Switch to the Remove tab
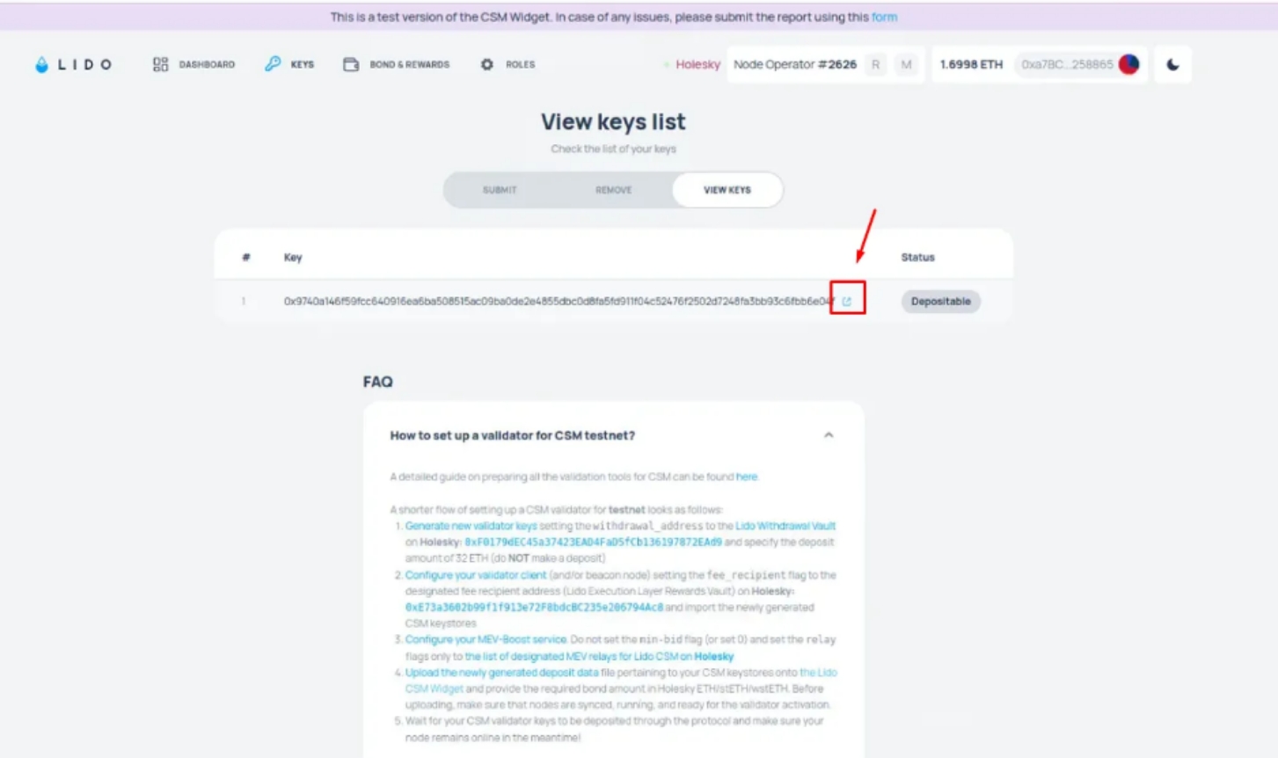 pyautogui.click(x=614, y=190)
